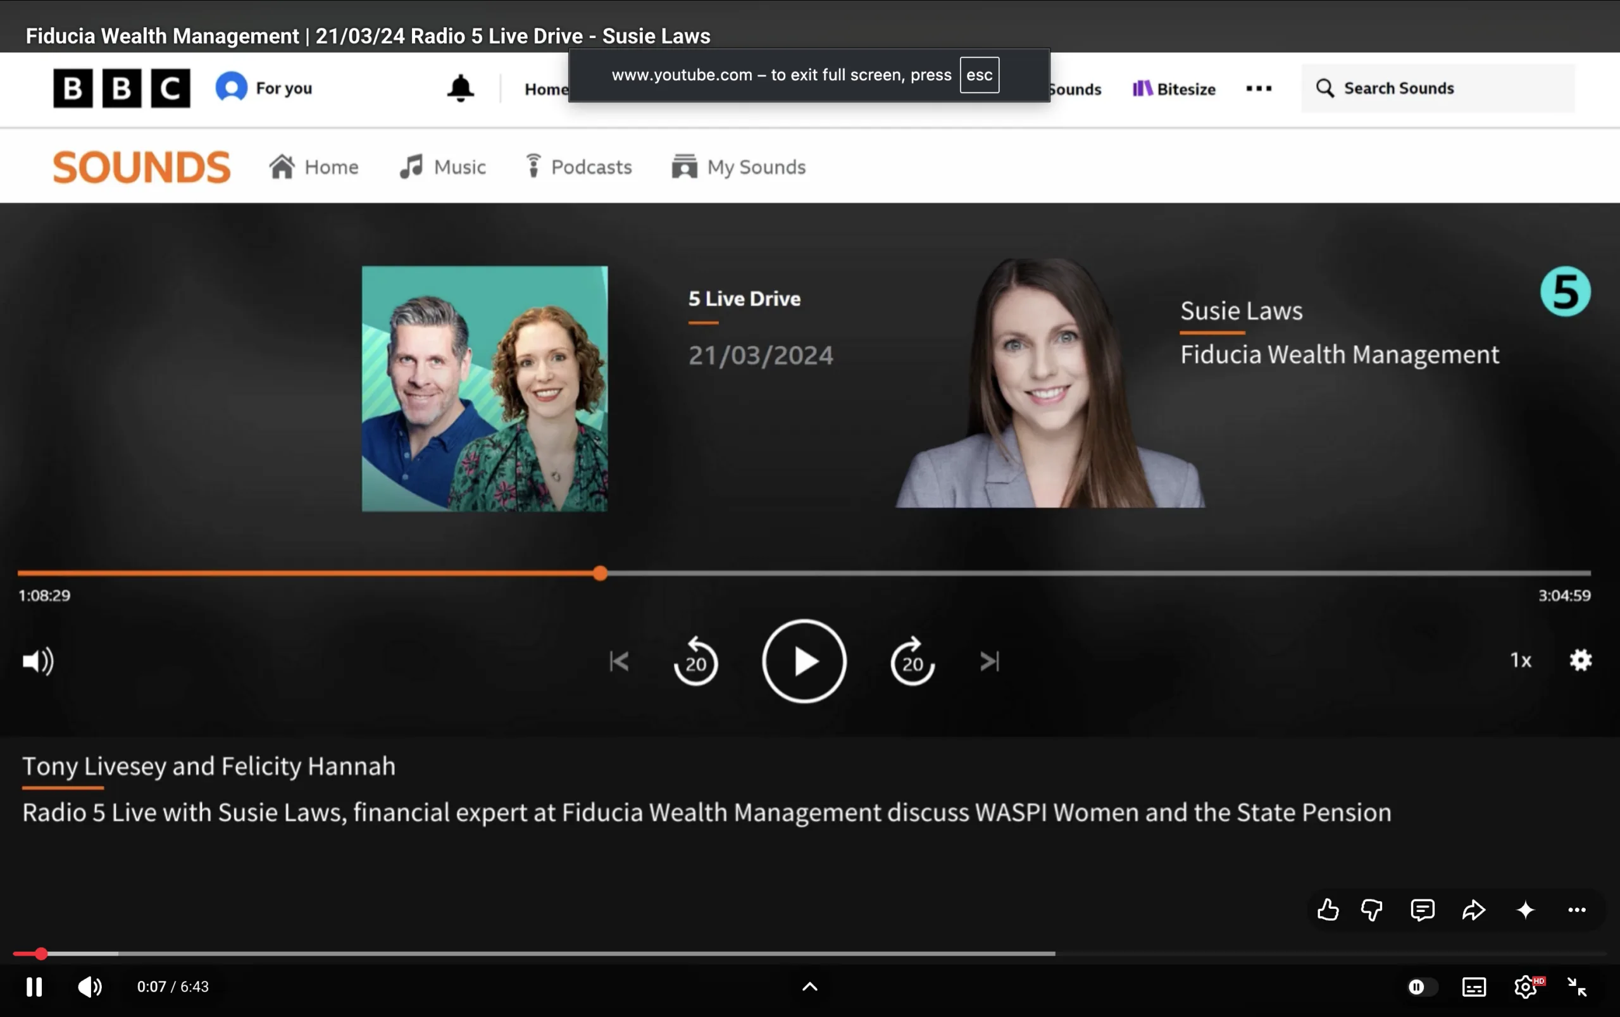Open the comments icon
The image size is (1620, 1017).
[x=1423, y=910]
